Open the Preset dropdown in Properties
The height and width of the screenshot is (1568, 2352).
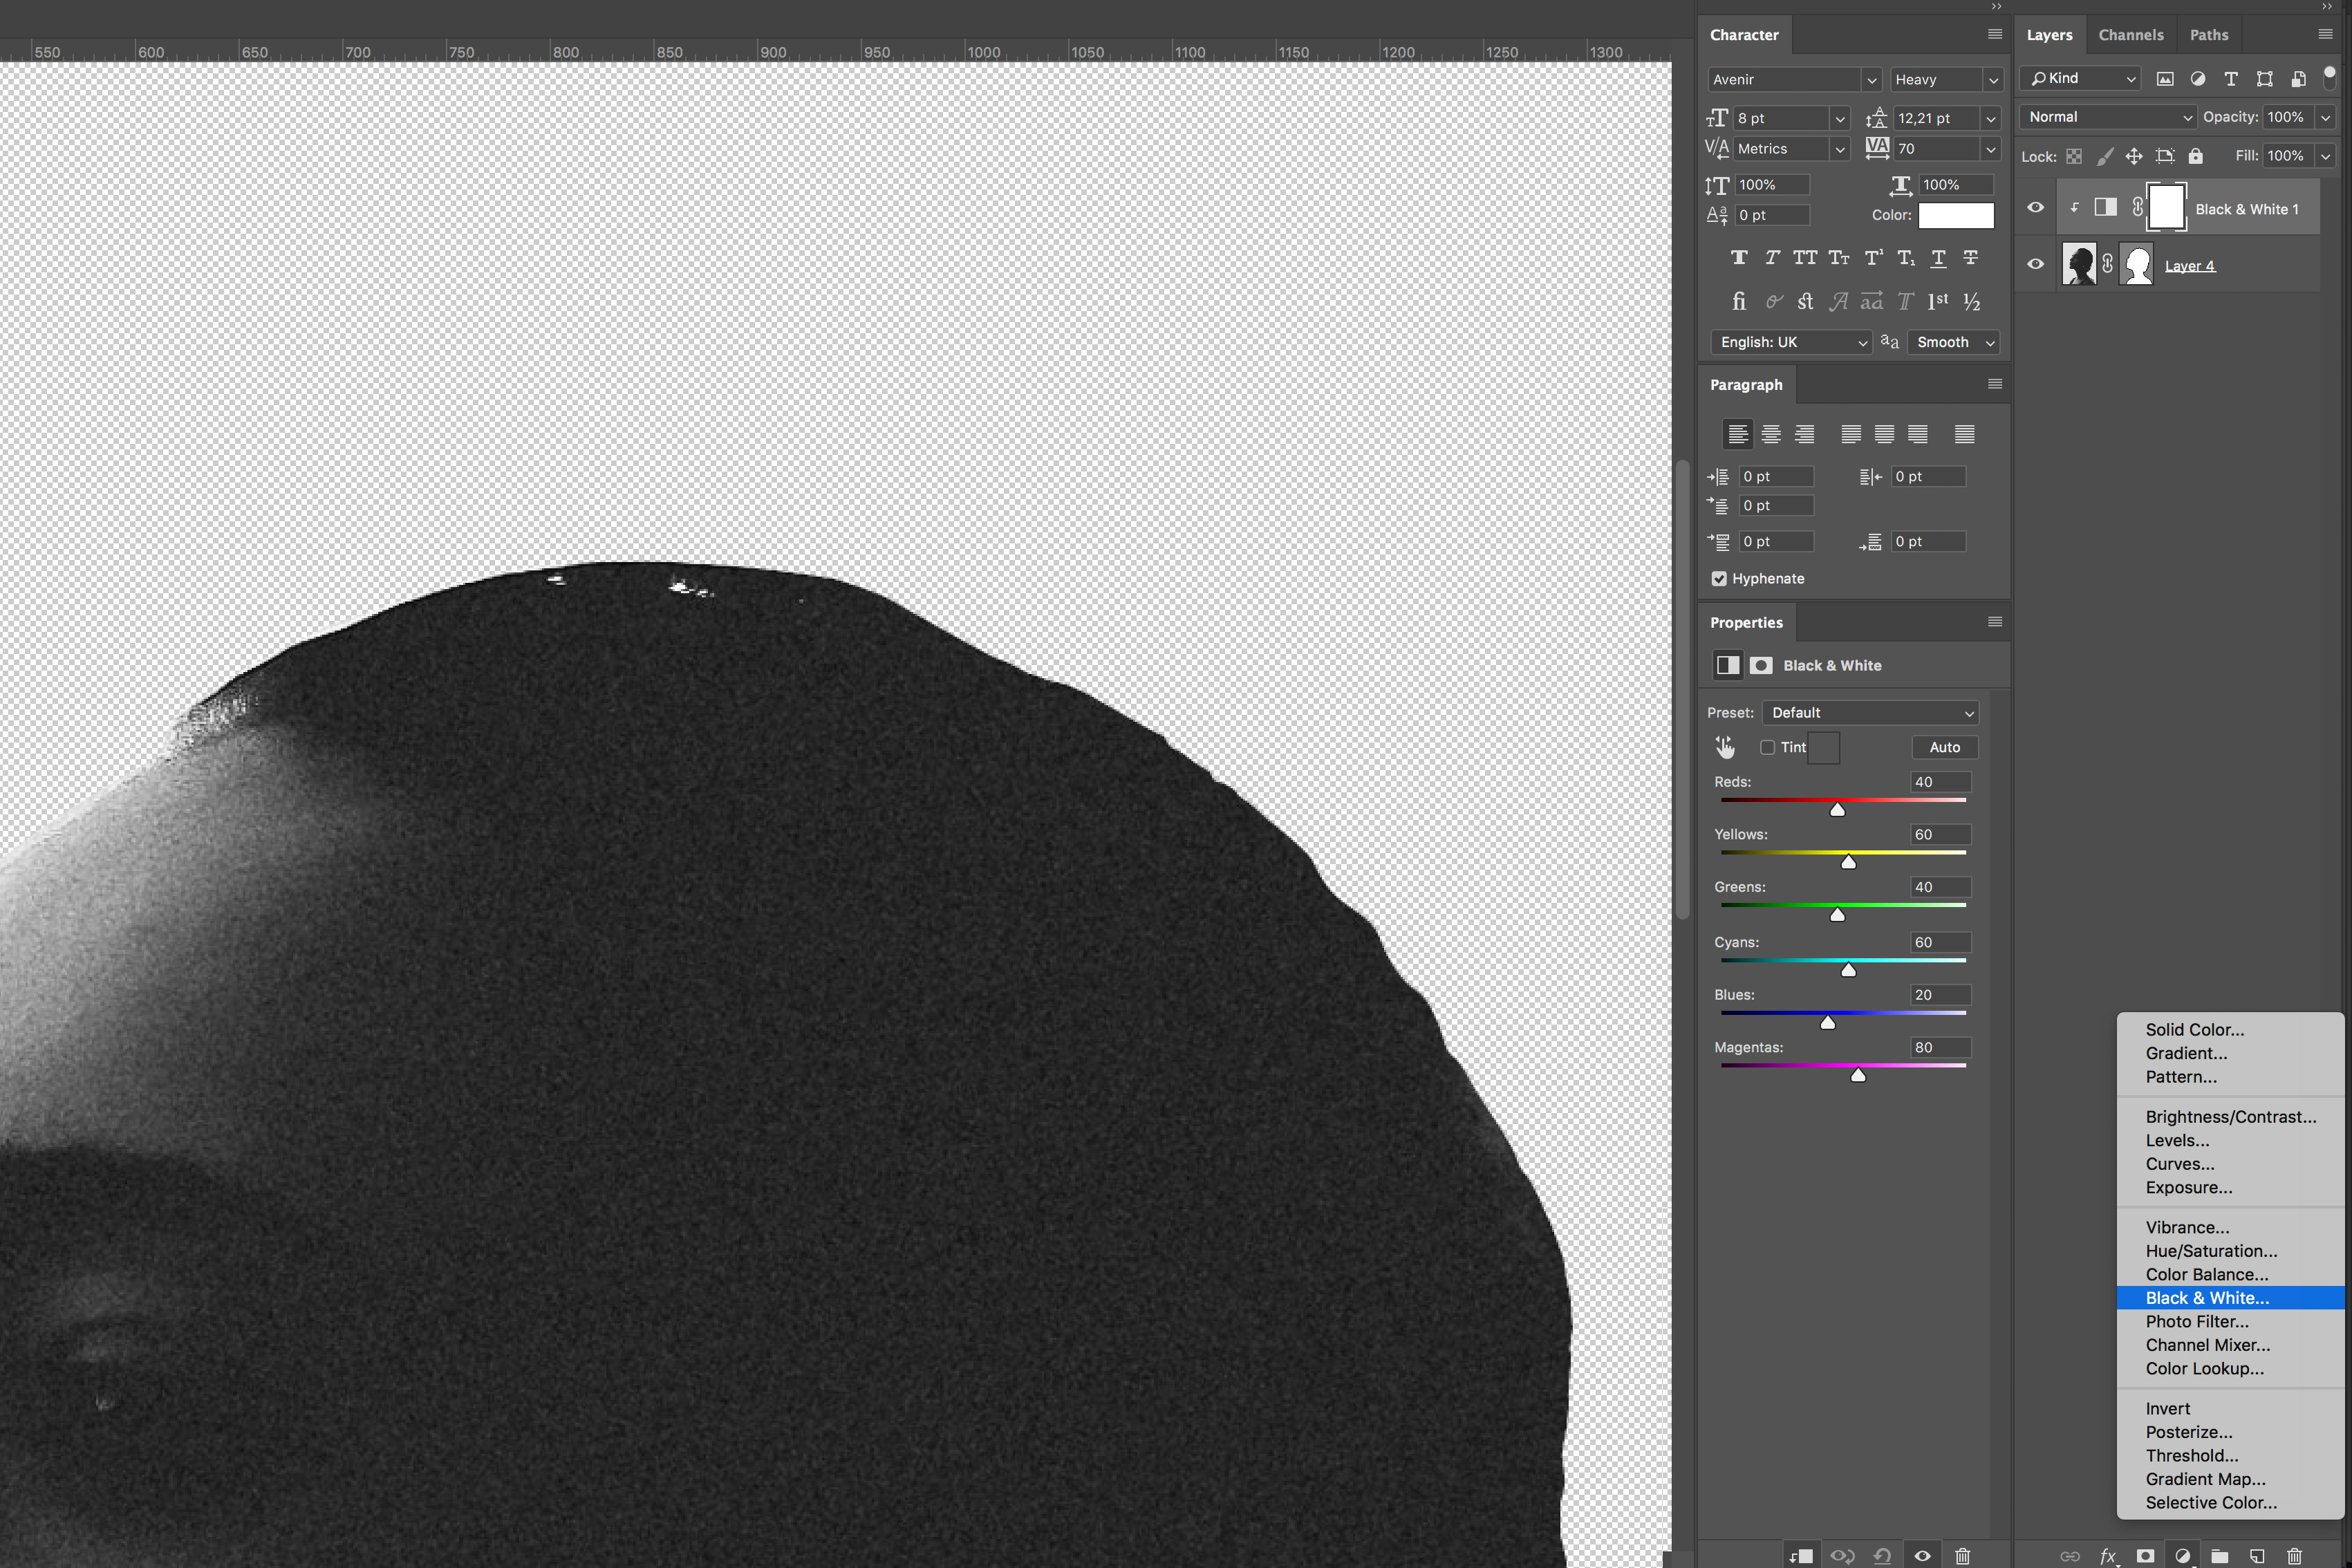click(1870, 712)
